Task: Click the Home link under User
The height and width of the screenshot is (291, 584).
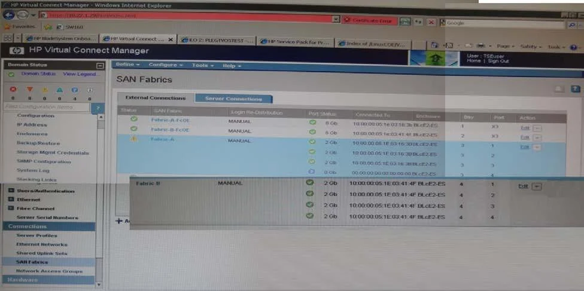Action: [473, 61]
